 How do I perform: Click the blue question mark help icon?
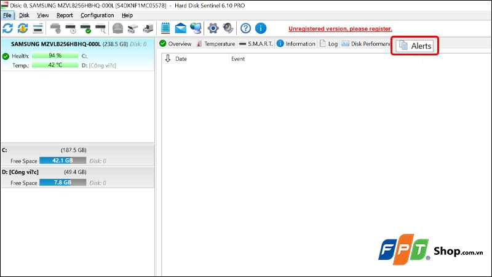pyautogui.click(x=245, y=28)
